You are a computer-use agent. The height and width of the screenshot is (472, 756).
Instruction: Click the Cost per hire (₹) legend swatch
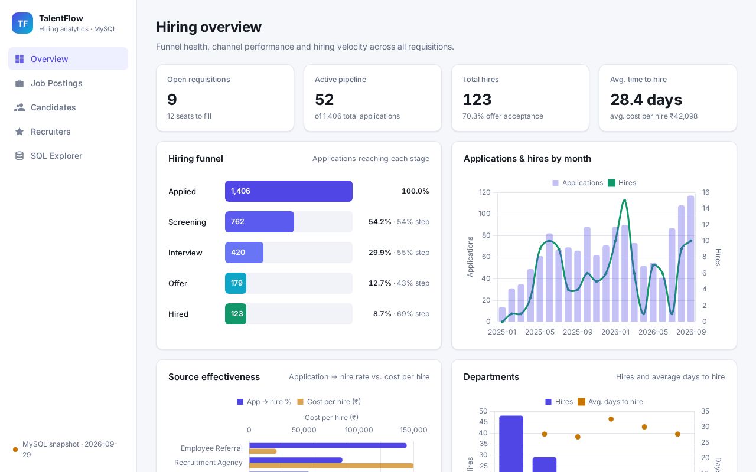tap(300, 402)
